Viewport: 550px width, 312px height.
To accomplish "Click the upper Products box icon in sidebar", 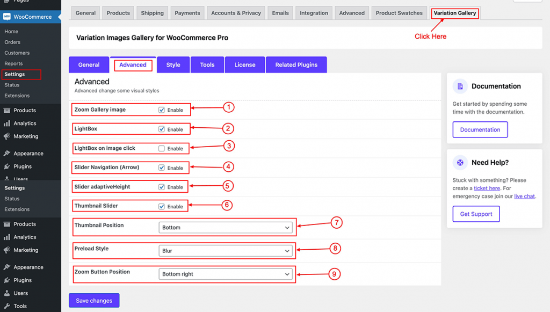I will click(x=6, y=110).
